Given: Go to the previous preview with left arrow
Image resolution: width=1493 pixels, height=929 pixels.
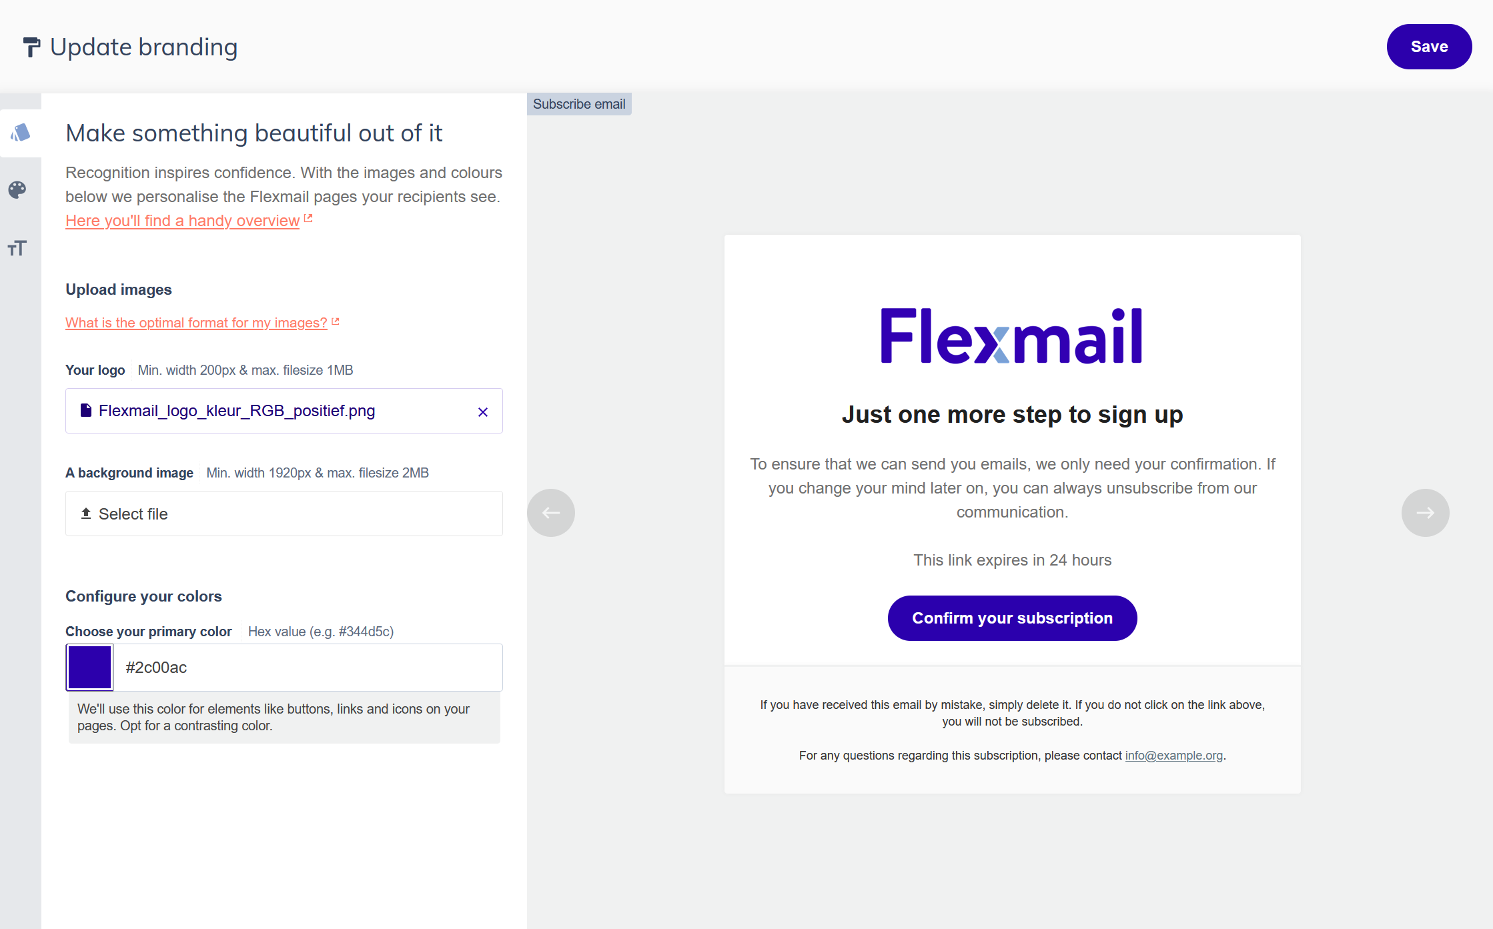Looking at the screenshot, I should coord(551,513).
